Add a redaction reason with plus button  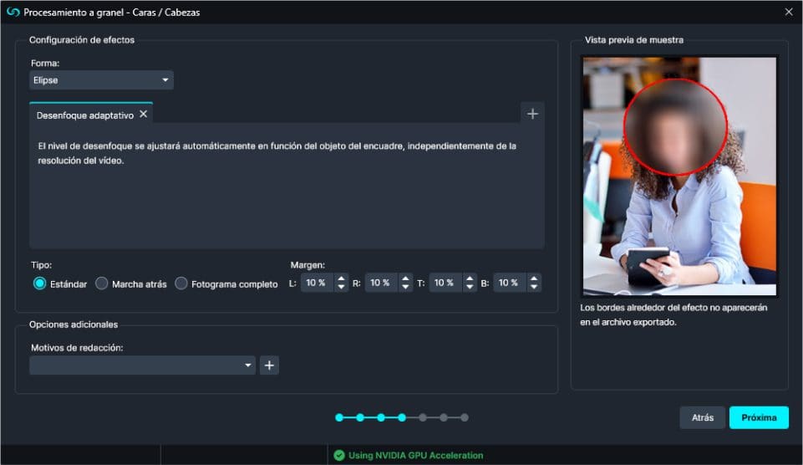pyautogui.click(x=269, y=365)
